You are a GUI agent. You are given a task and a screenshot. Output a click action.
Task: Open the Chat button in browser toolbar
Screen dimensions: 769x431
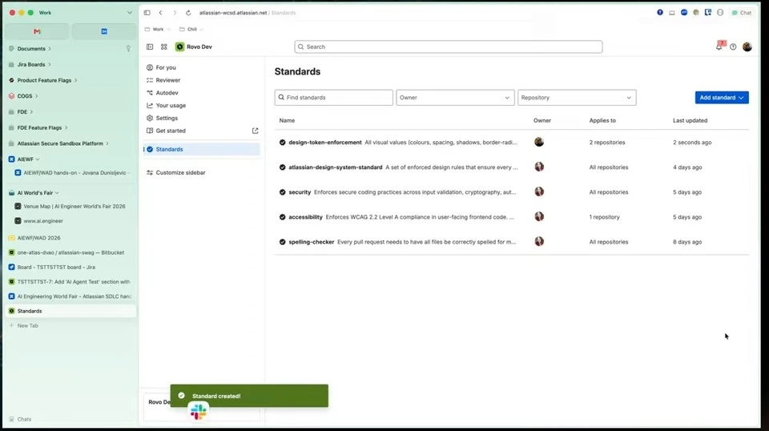742,13
